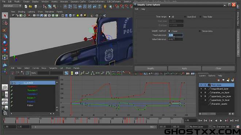Click Apply button in options dialog
The image size is (241, 135).
pyautogui.click(x=184, y=68)
